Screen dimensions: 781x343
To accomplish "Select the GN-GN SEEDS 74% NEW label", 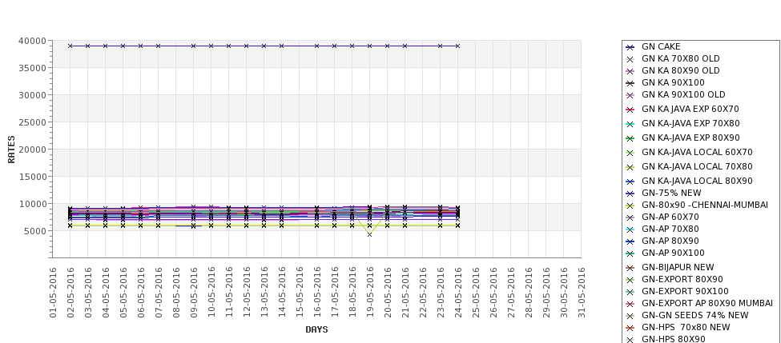I will tap(694, 315).
